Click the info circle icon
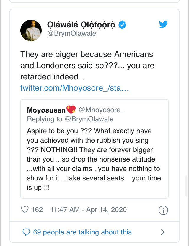The height and width of the screenshot is (246, 189). (163, 210)
